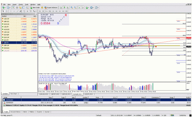Switch chart to line chart style
This screenshot has height=117, width=192.
(x=68, y=8)
